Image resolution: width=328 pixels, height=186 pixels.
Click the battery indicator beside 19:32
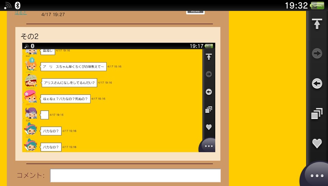pyautogui.click(x=317, y=5)
